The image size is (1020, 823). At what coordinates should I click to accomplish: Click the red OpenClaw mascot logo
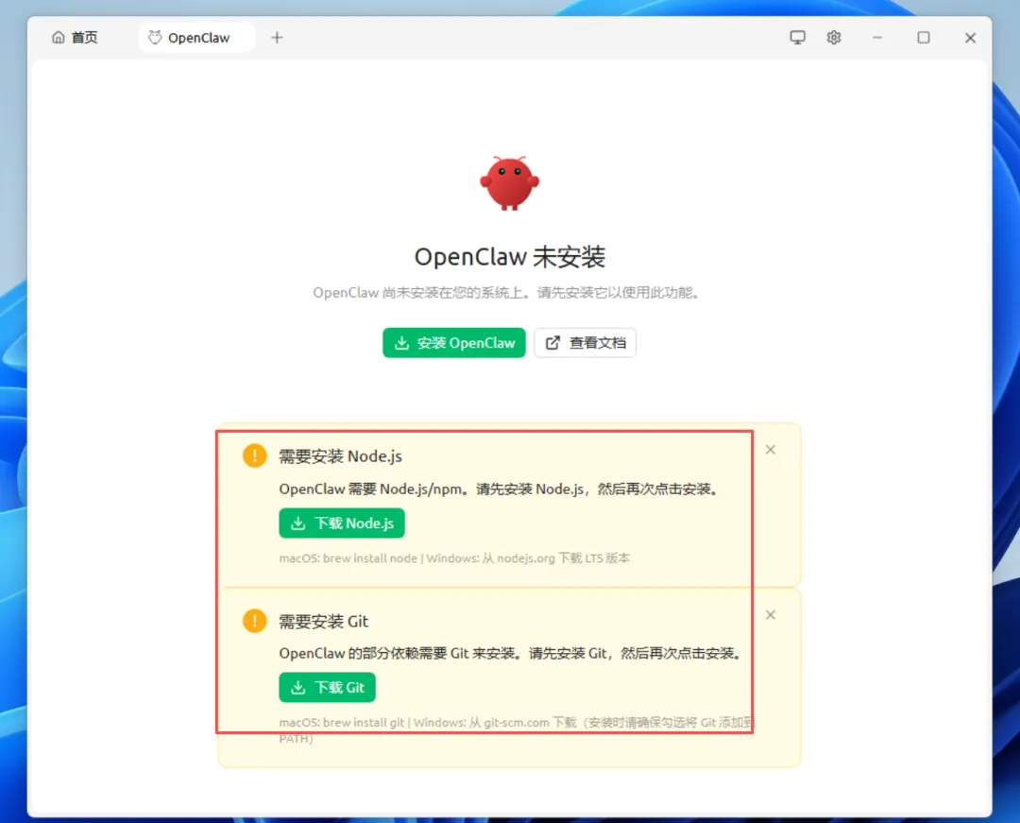509,183
